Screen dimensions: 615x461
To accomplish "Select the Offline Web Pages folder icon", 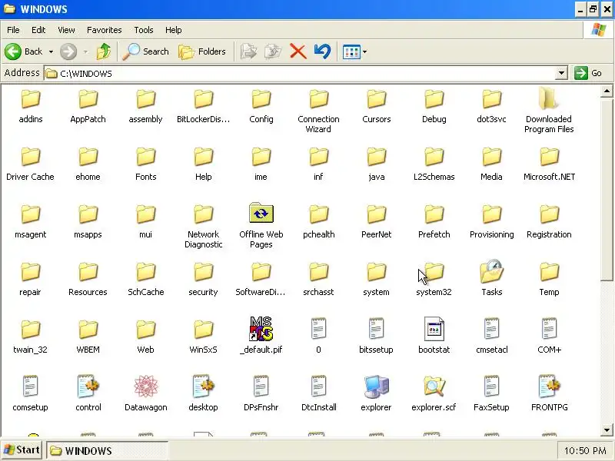I will 261,213.
